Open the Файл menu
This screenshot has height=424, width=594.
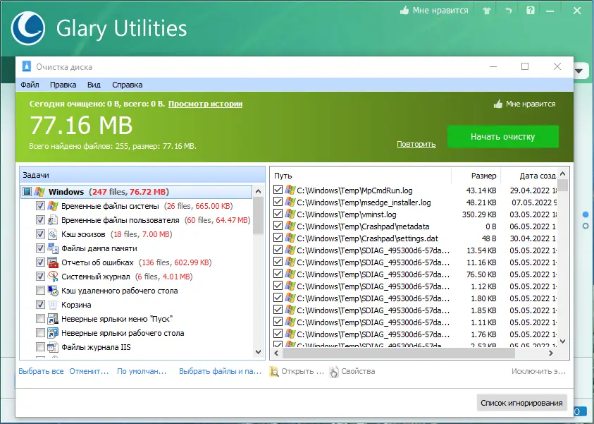[30, 85]
